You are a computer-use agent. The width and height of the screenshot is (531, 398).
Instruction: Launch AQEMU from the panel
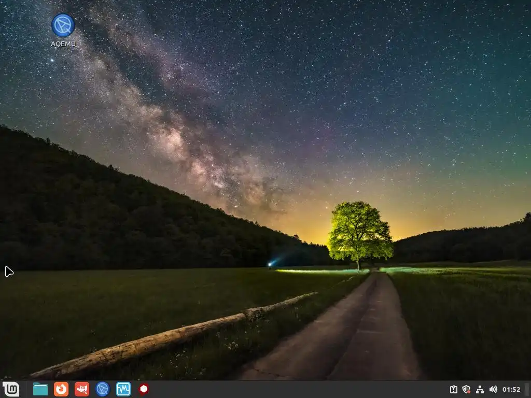tap(102, 389)
